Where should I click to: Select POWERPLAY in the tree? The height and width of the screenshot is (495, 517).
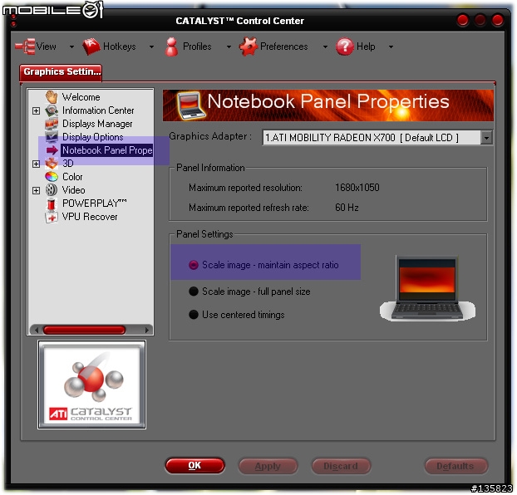[x=95, y=203]
